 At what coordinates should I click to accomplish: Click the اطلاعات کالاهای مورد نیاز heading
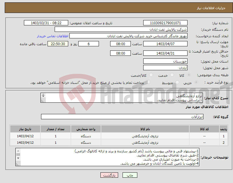pos(207,107)
